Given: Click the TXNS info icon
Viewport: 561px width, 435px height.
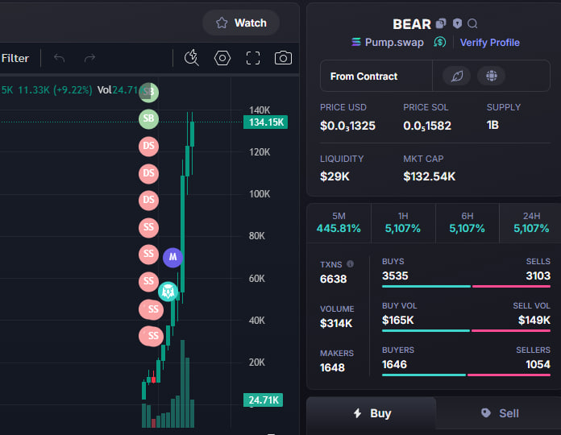Looking at the screenshot, I should tap(351, 263).
